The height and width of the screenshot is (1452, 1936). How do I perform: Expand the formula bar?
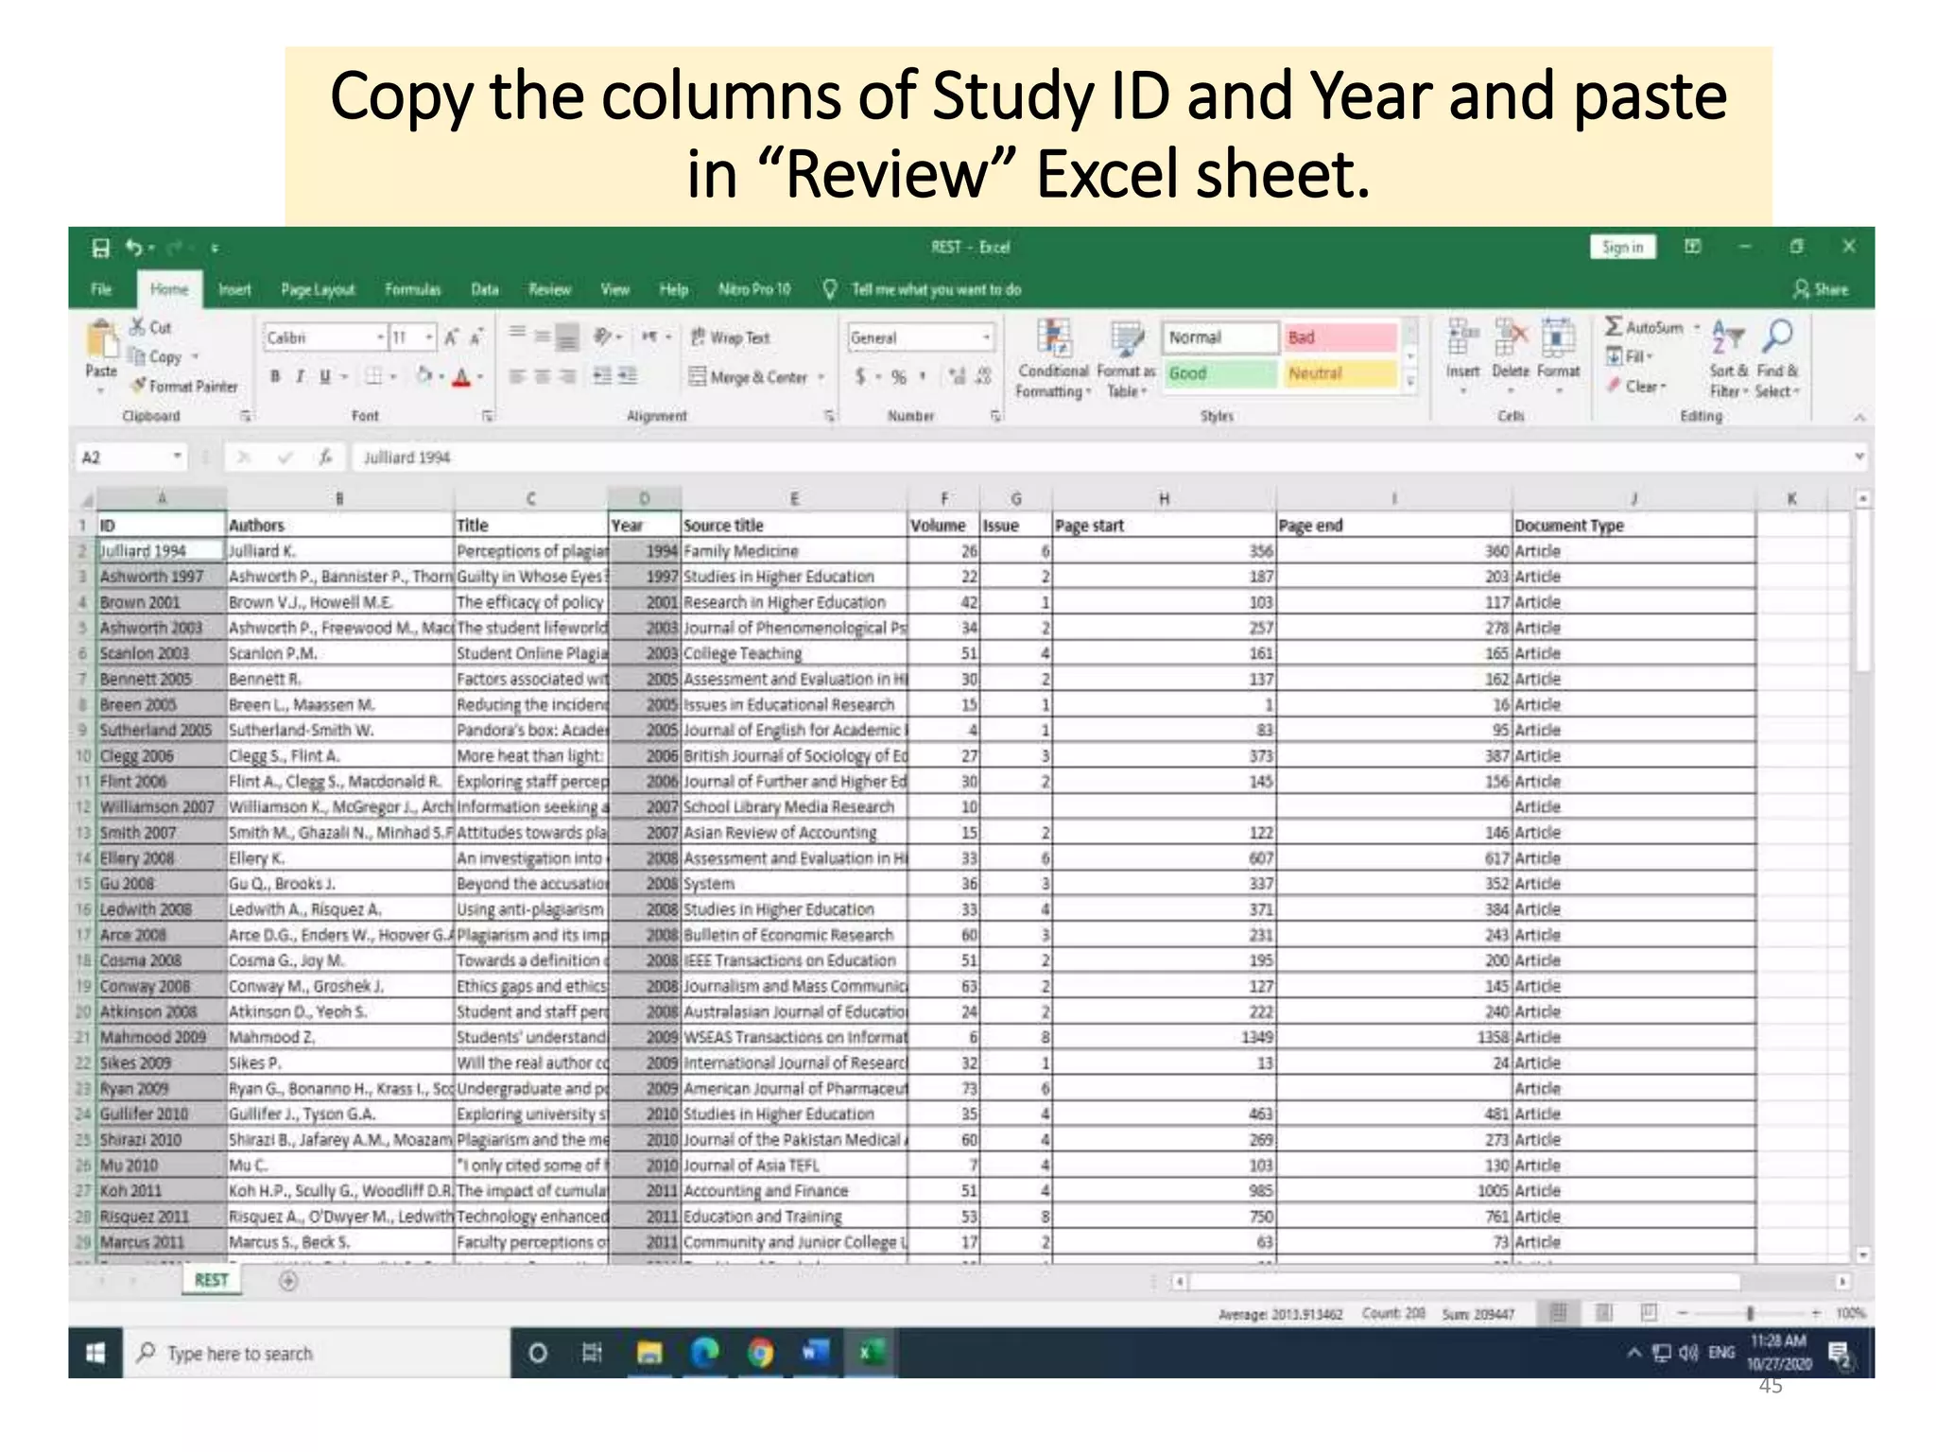coord(1858,458)
